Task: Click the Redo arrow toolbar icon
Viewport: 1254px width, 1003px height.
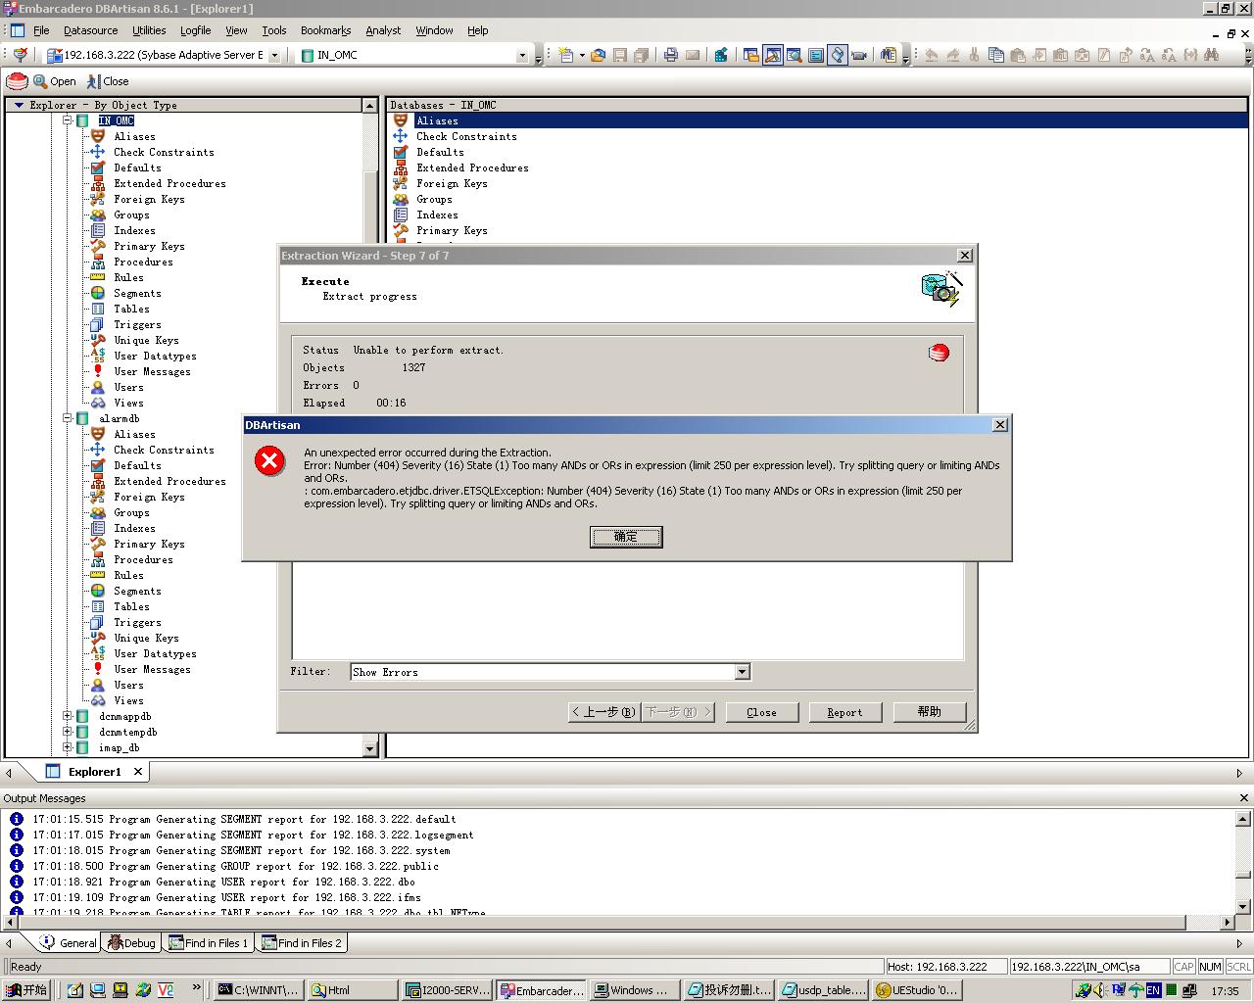Action: tap(952, 55)
